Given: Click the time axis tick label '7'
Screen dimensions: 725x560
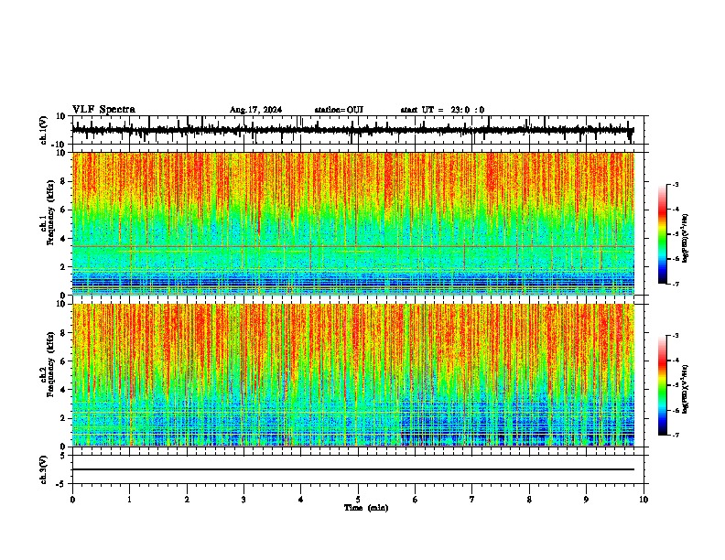Looking at the screenshot, I should click(x=472, y=500).
